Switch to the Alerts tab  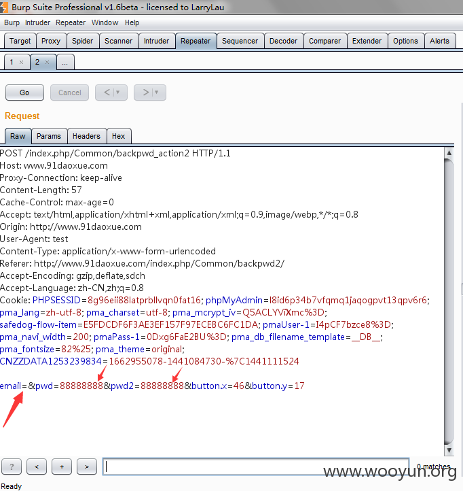[439, 41]
